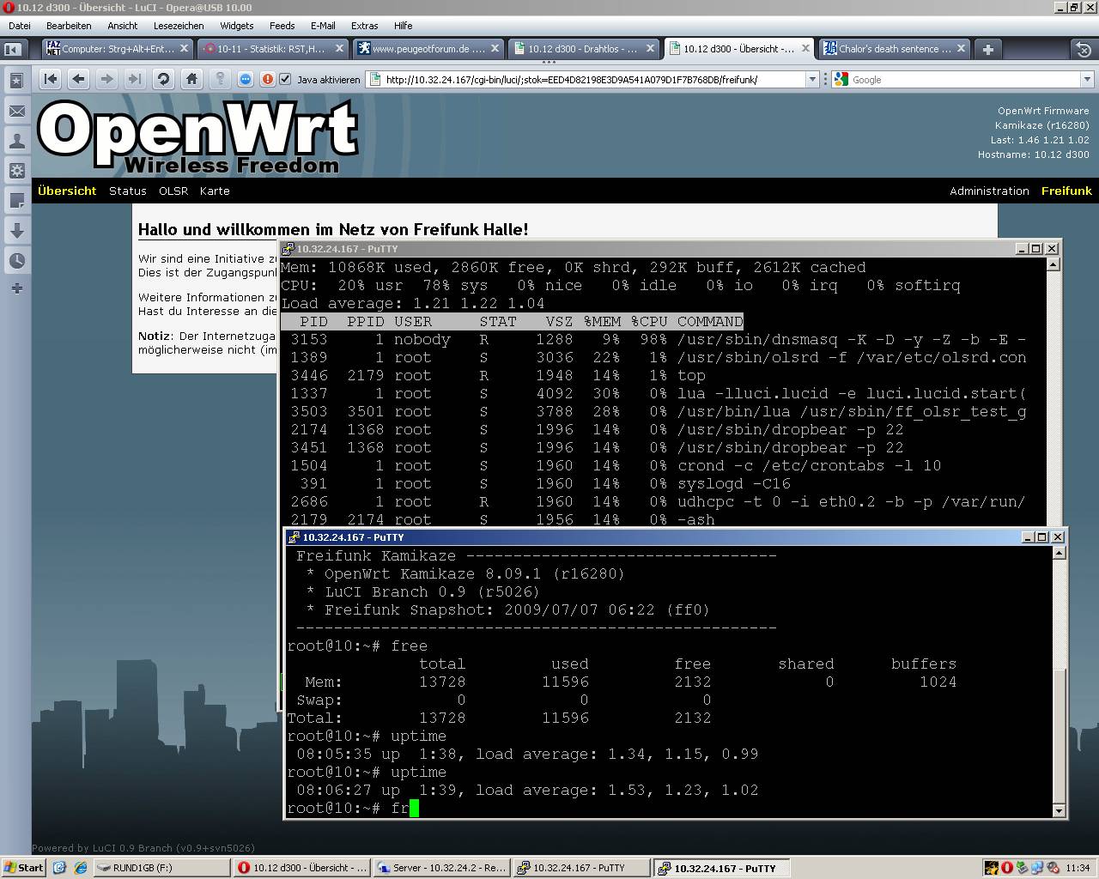Open the Ansicht menu
The height and width of the screenshot is (879, 1099).
(123, 26)
